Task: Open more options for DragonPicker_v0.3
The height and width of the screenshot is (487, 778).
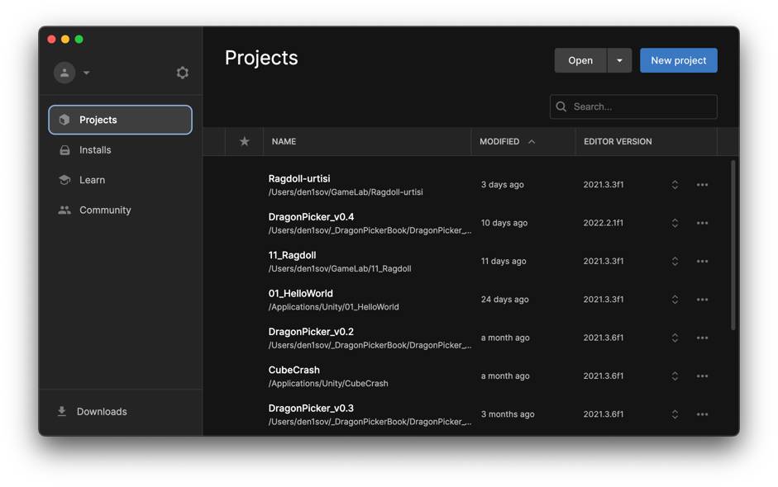Action: (702, 414)
